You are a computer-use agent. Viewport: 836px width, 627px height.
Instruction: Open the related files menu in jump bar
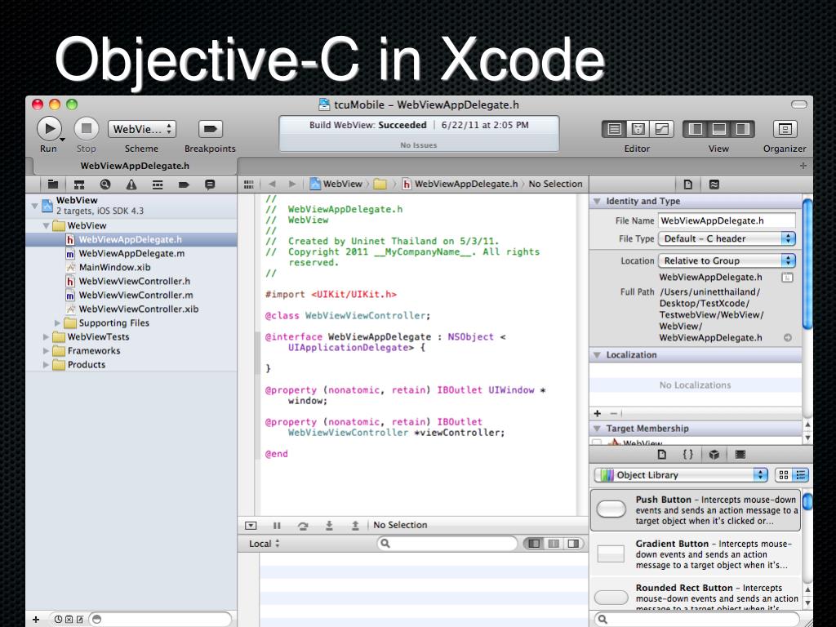pos(248,184)
